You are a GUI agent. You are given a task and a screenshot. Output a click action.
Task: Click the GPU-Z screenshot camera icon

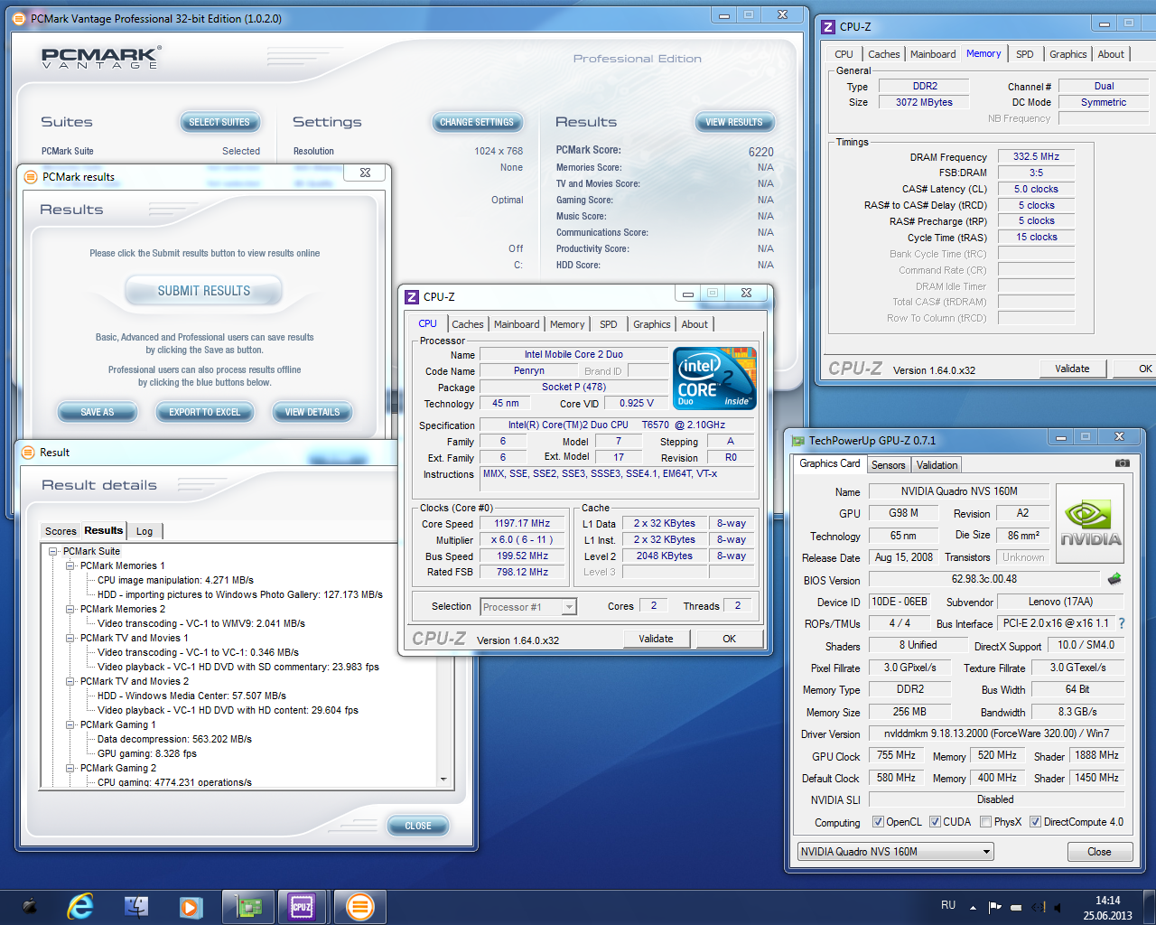(x=1122, y=463)
